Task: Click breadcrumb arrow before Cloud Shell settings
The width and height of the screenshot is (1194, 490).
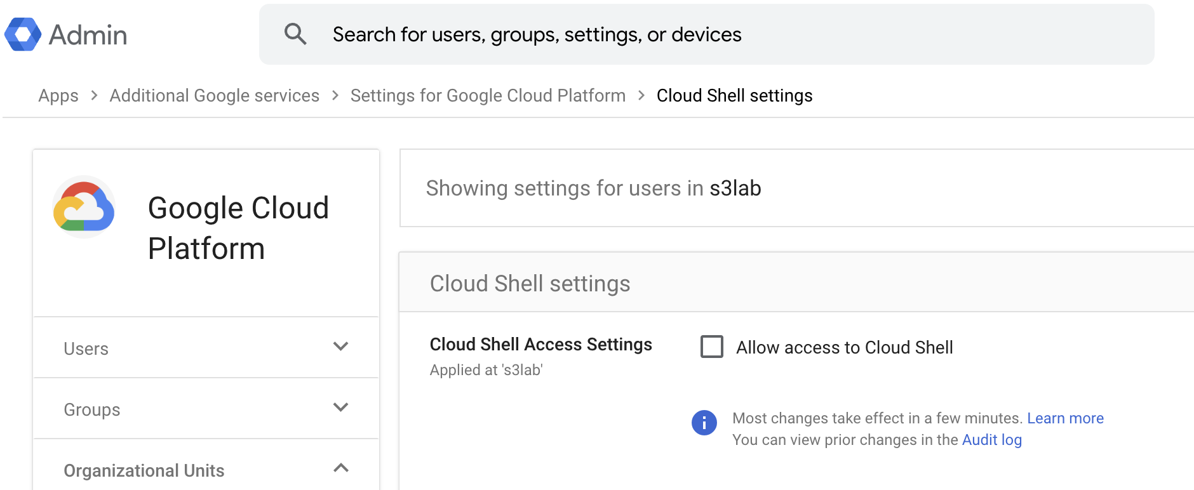Action: pos(641,95)
